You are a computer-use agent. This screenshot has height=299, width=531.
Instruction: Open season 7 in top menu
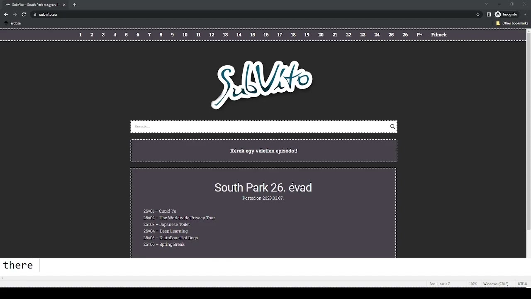click(x=149, y=34)
